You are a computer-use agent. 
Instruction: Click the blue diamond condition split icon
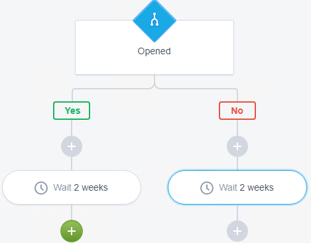[x=155, y=21]
